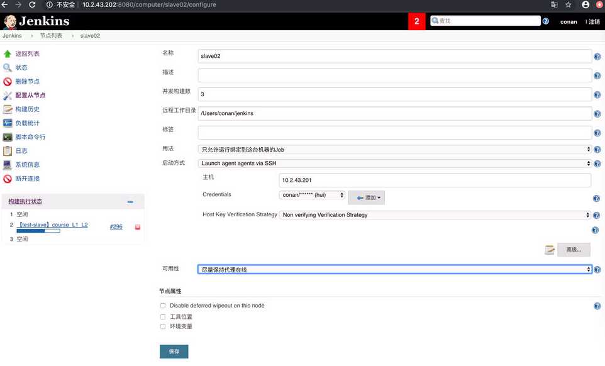Bookmark page with the browser star icon
Viewport: 605px width, 366px height.
point(569,4)
